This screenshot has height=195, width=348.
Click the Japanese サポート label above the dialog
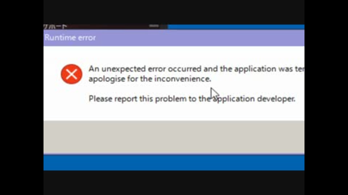(x=55, y=27)
